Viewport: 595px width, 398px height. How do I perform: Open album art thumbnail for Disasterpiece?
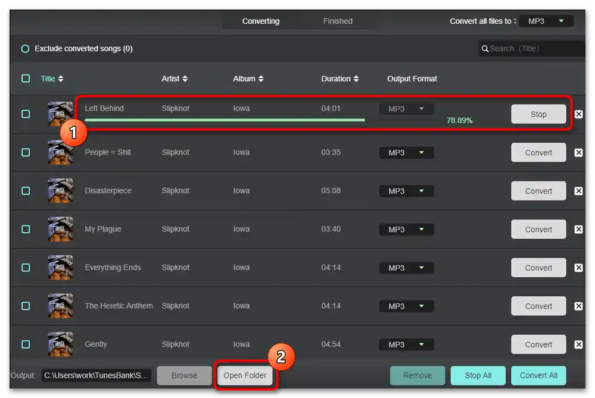point(60,190)
